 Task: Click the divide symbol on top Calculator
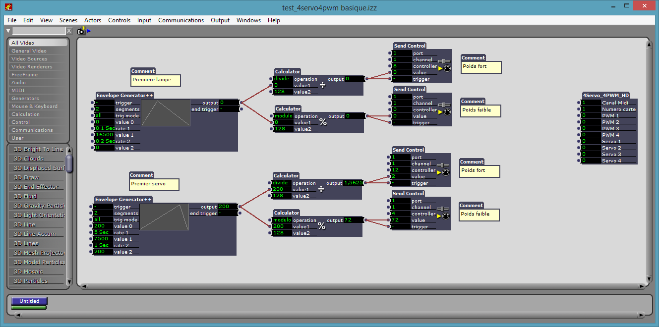pyautogui.click(x=322, y=85)
